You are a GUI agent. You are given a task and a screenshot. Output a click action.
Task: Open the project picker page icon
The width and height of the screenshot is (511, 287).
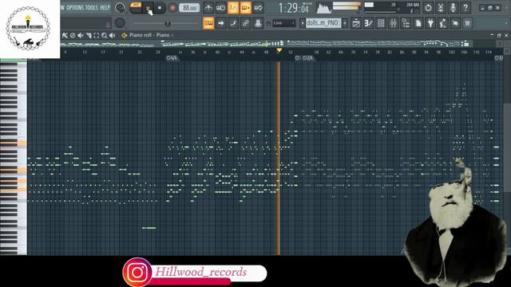[x=418, y=23]
